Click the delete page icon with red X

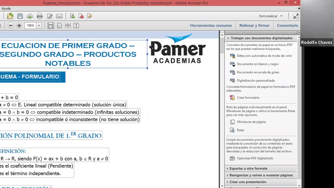81,16
